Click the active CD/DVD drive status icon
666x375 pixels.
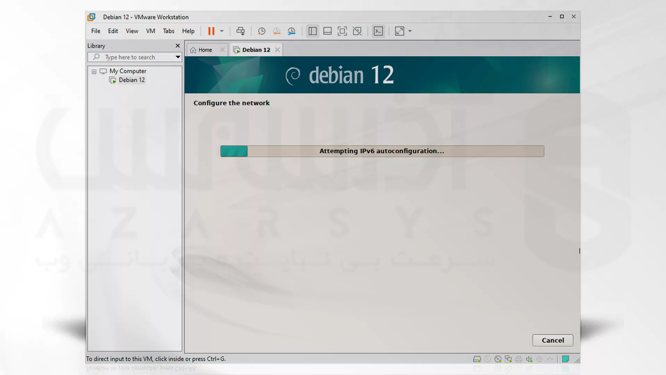click(x=498, y=359)
